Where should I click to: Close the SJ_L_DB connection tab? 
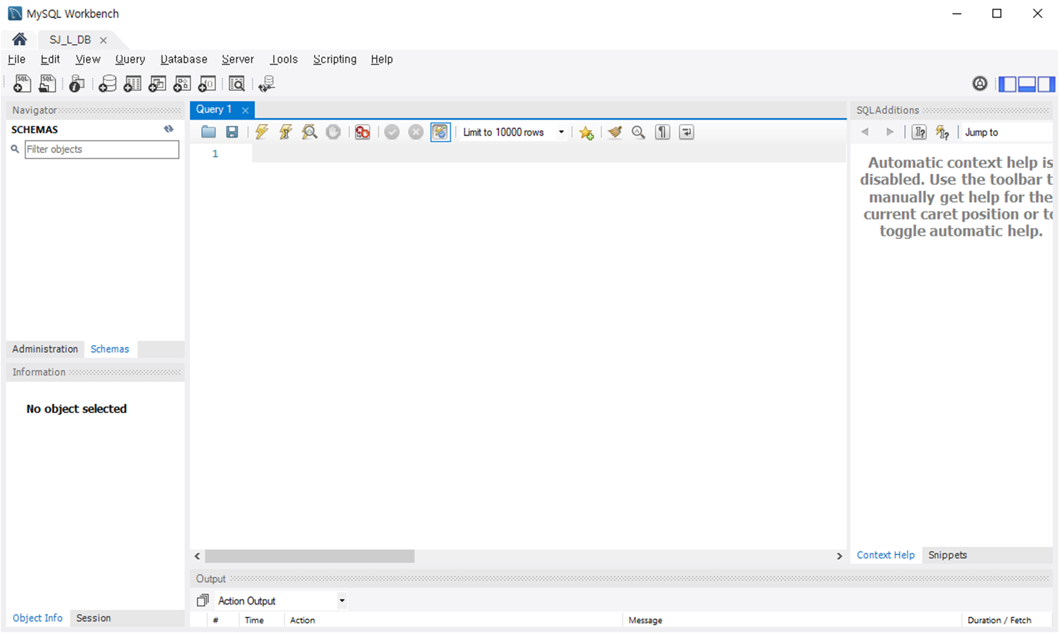click(x=103, y=40)
